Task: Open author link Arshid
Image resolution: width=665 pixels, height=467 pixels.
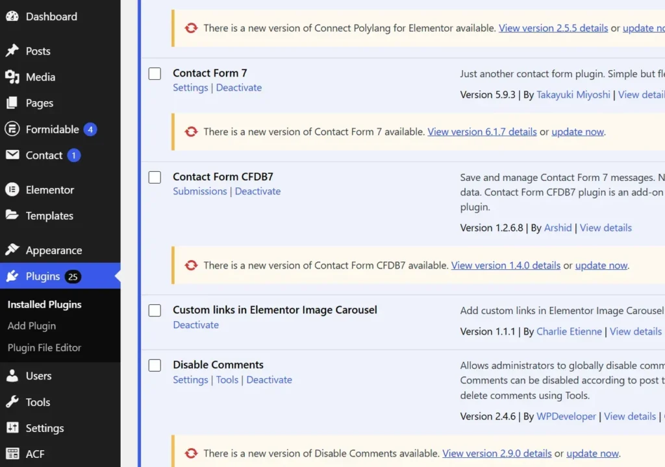Action: (x=558, y=228)
